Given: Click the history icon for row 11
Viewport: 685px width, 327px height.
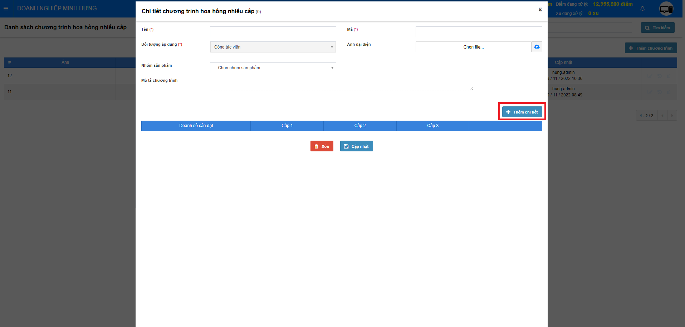Looking at the screenshot, I should pos(659,92).
